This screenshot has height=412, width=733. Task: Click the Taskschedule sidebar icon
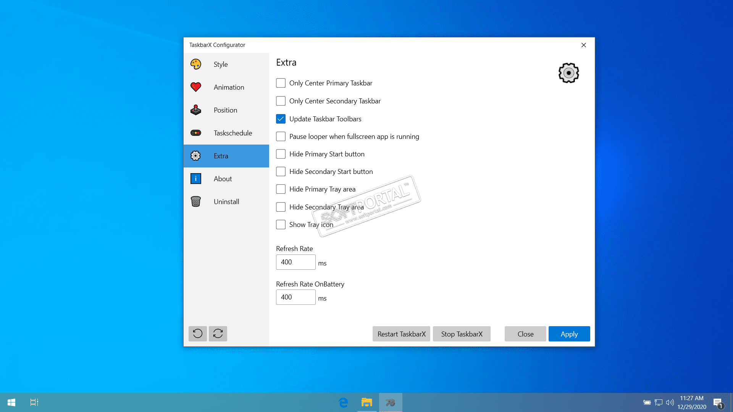[x=196, y=133]
